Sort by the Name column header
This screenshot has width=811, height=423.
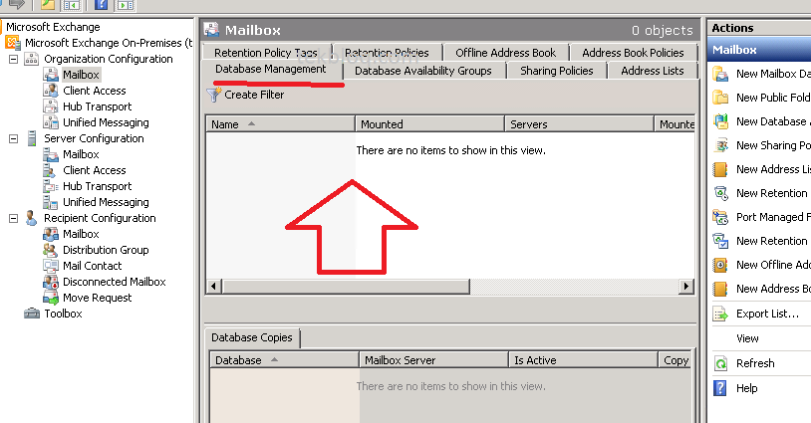tap(281, 124)
